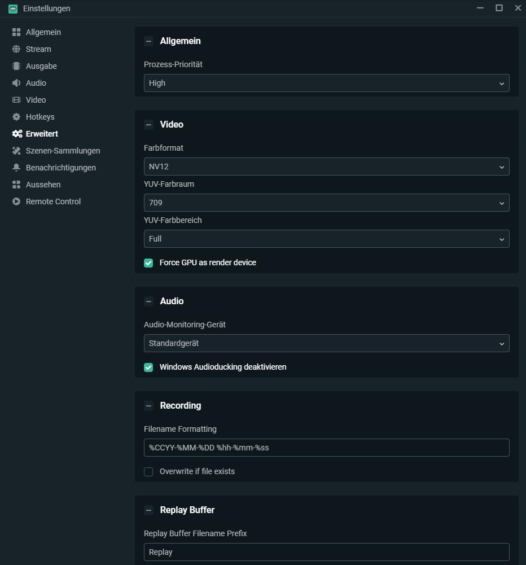
Task: Click the Ausgabe chip icon
Action: pyautogui.click(x=16, y=66)
